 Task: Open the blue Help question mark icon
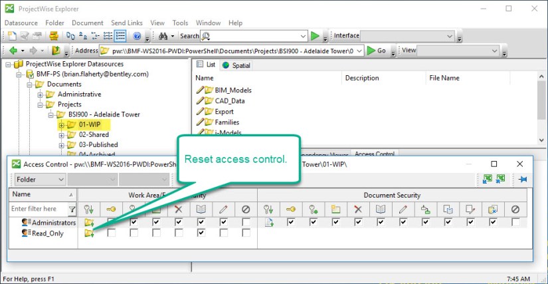tap(137, 36)
